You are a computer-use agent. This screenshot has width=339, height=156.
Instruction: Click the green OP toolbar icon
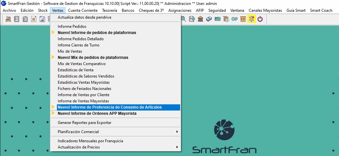[234, 19]
